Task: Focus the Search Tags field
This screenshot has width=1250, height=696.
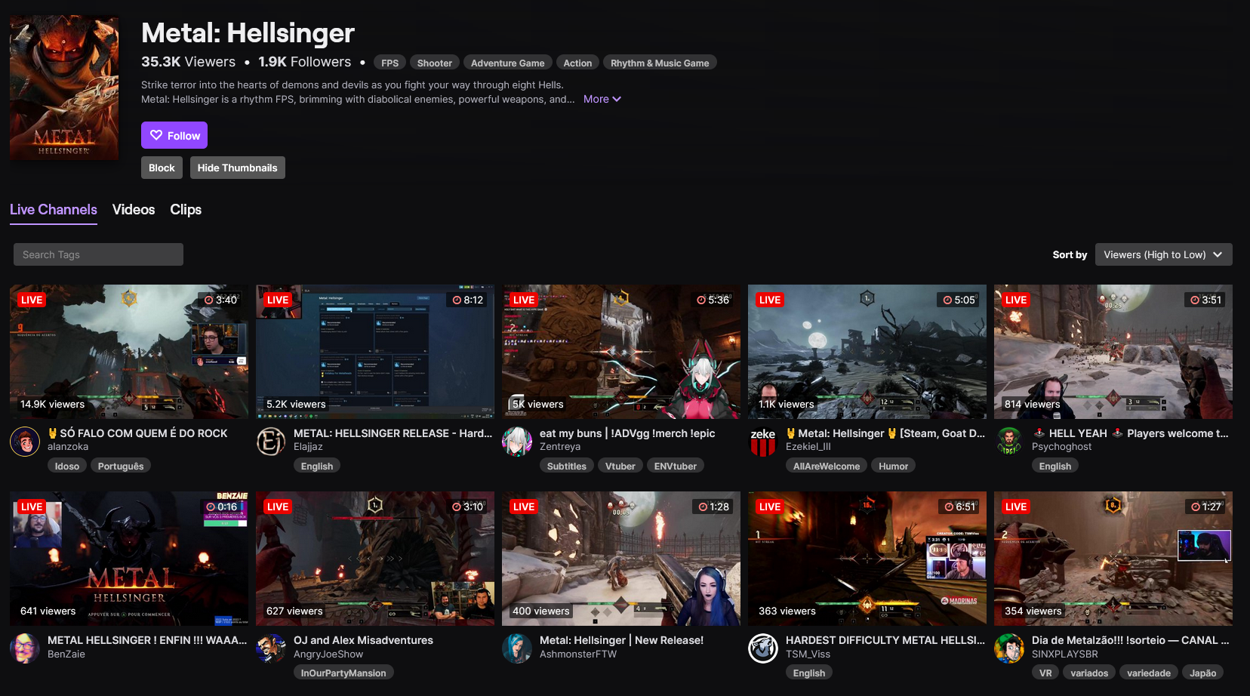Action: tap(98, 254)
